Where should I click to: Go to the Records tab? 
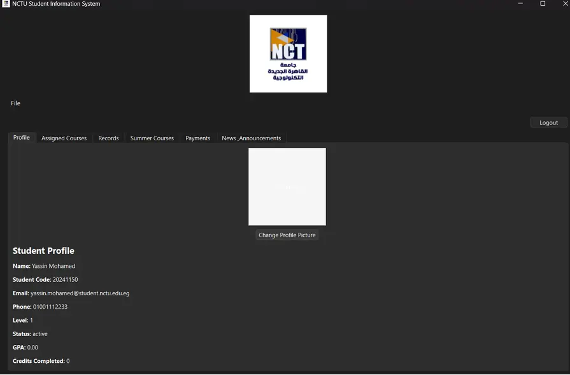coord(108,138)
